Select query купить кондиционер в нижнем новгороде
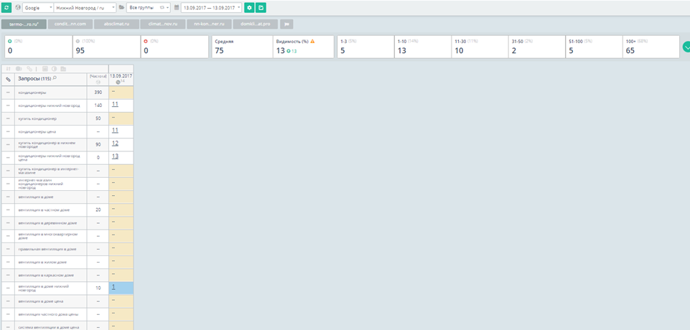The image size is (690, 330). click(x=50, y=145)
